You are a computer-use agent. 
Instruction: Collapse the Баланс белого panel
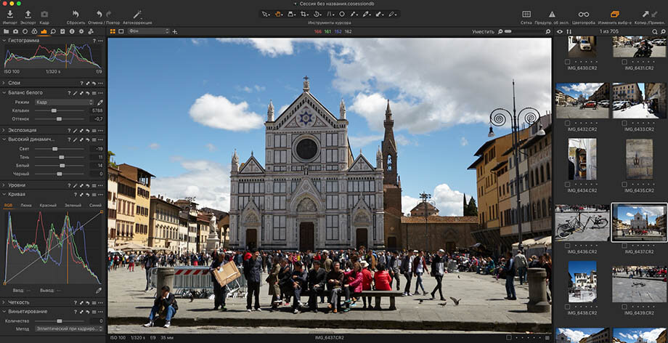tap(4, 92)
